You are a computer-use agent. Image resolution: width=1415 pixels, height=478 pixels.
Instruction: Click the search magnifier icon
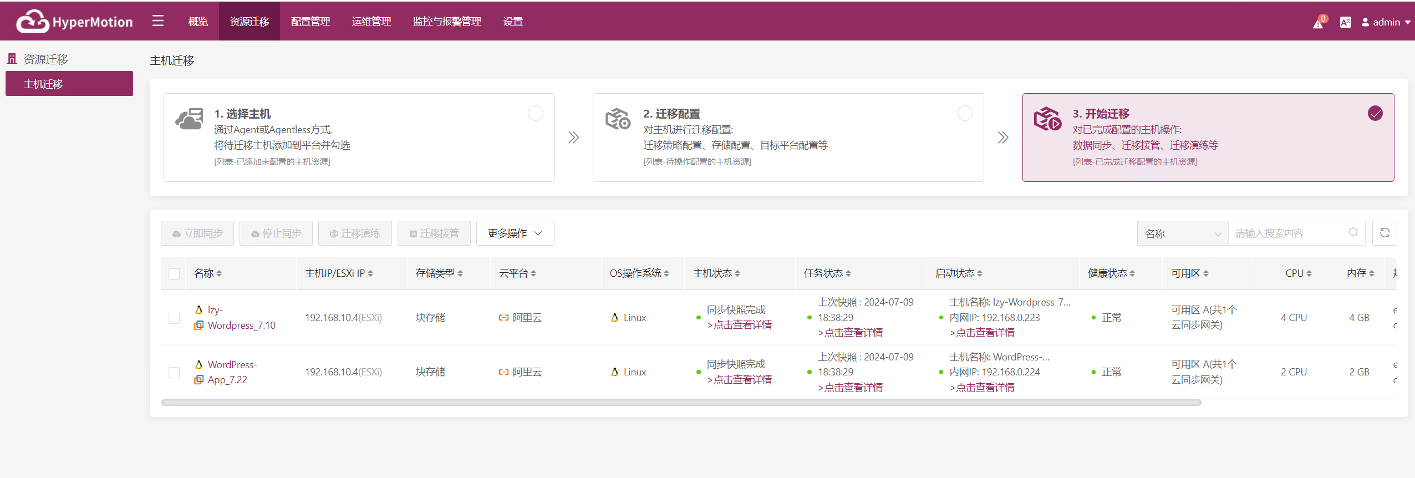[x=1353, y=232]
